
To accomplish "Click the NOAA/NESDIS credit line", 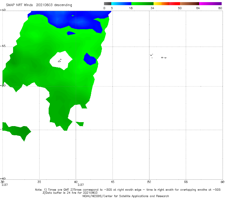I will pos(126,196).
